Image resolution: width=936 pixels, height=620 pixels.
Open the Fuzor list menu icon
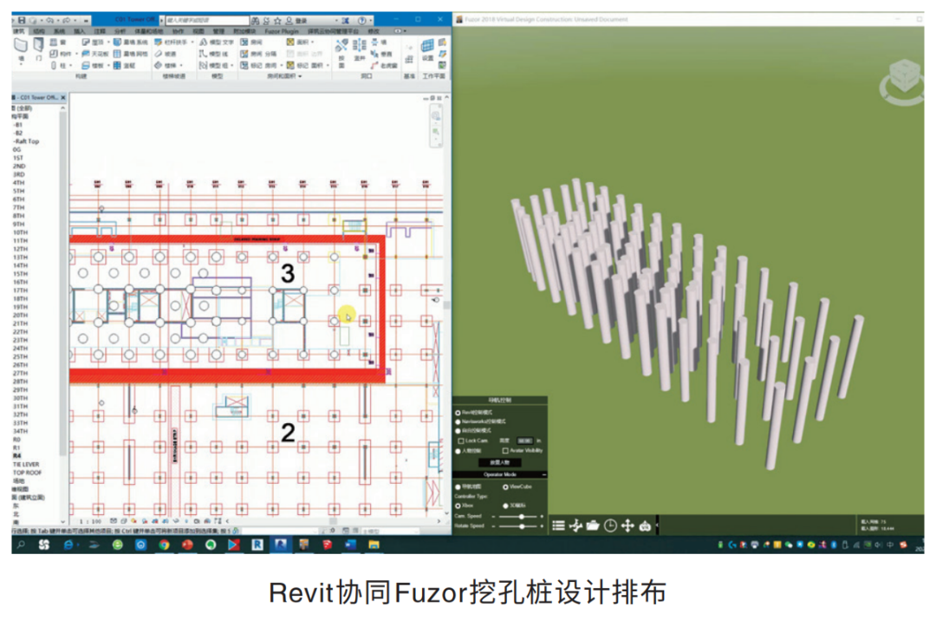click(x=559, y=525)
